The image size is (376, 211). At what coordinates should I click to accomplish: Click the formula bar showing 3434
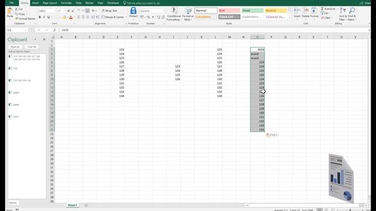click(213, 30)
